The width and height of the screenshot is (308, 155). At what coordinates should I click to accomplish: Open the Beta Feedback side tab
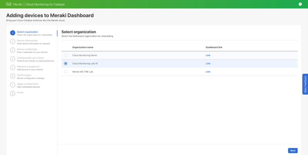(305, 84)
